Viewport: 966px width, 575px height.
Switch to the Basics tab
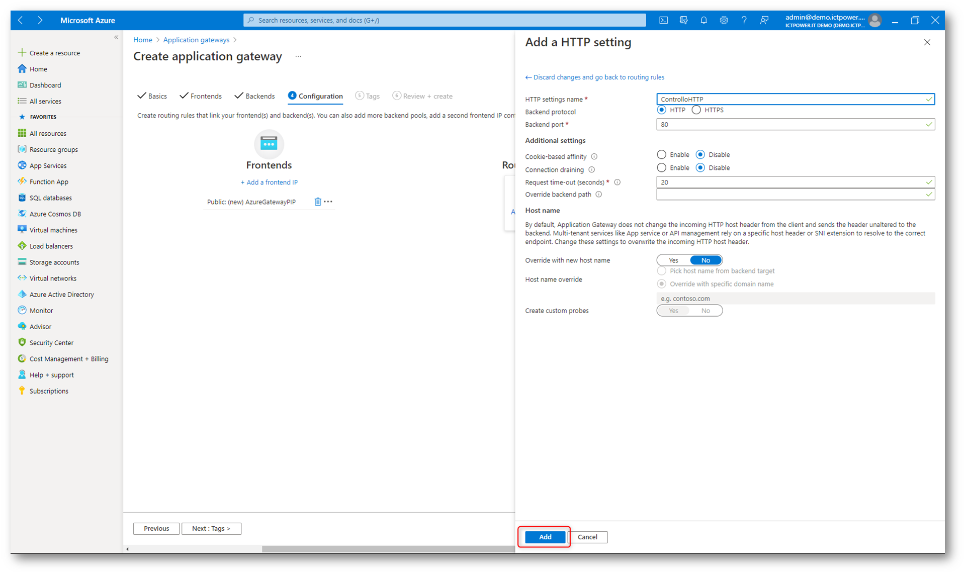coord(152,96)
